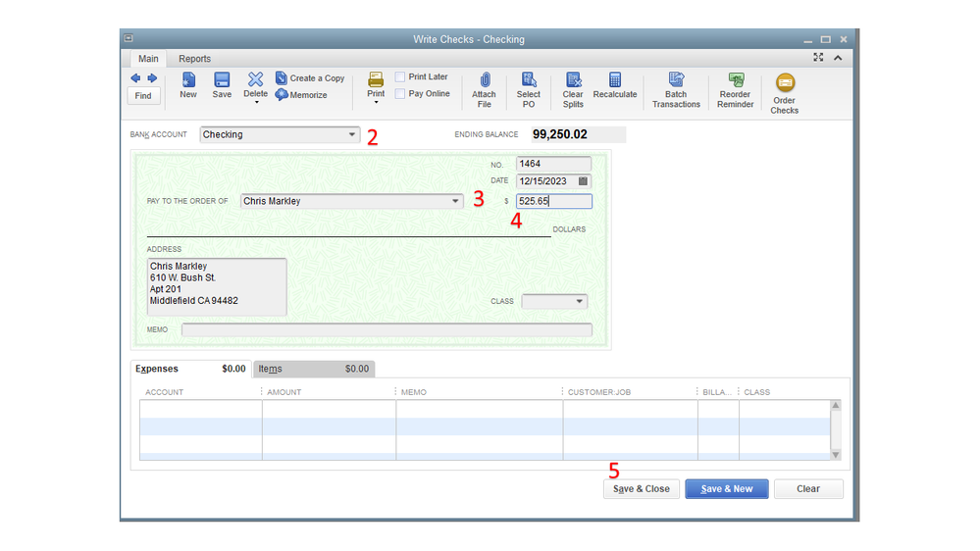The width and height of the screenshot is (980, 551).
Task: Click the Amount column header
Action: tap(284, 392)
